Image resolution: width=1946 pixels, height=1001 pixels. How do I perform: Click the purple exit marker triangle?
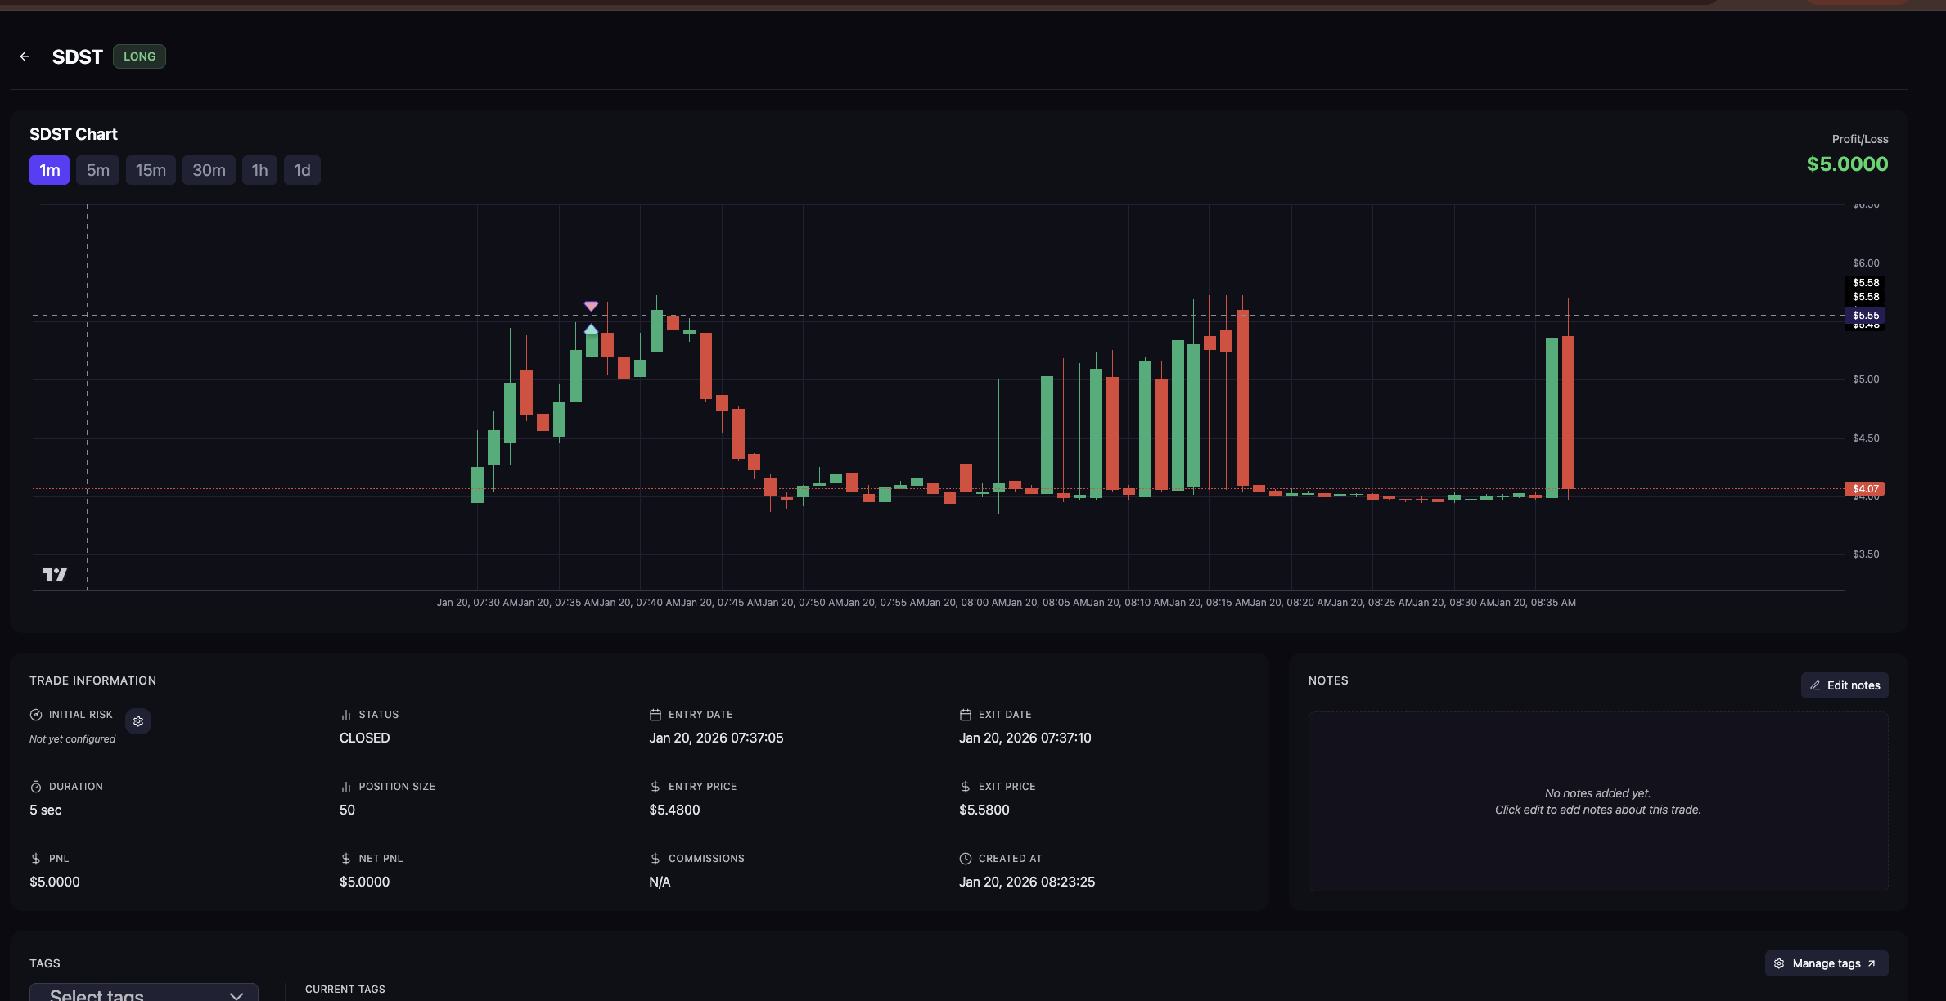[x=591, y=306]
